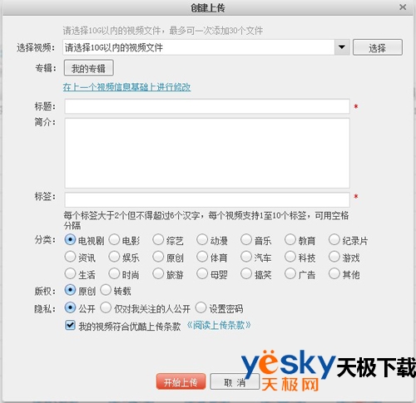Click the red 开始上传 button
Viewport: 416px width, 403px height.
coord(181,381)
